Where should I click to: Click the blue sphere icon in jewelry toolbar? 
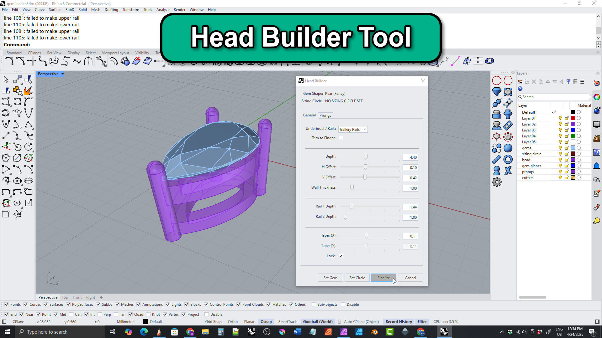tap(508, 148)
